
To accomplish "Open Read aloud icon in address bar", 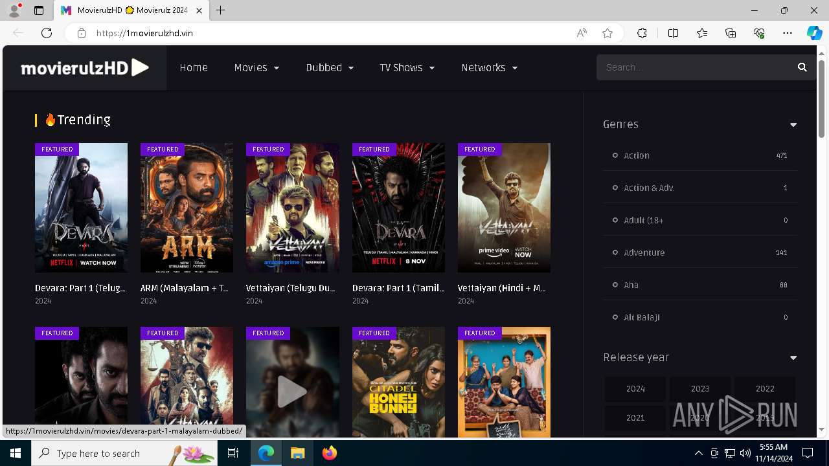I will [582, 33].
